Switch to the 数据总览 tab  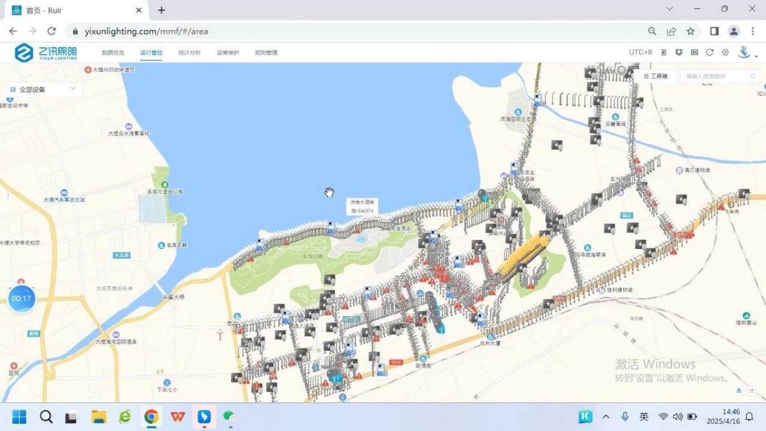click(x=113, y=52)
